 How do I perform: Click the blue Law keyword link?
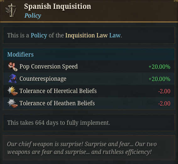(x=115, y=36)
